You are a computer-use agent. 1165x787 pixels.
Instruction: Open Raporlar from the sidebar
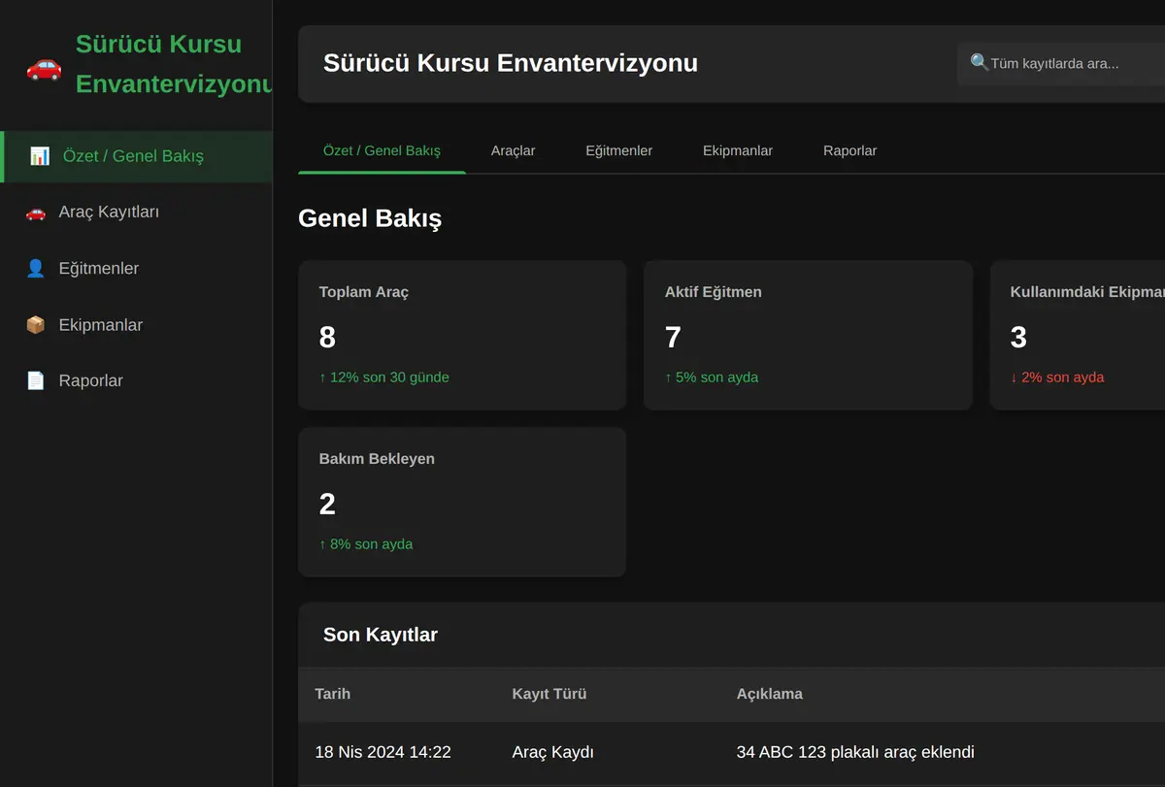pos(136,381)
